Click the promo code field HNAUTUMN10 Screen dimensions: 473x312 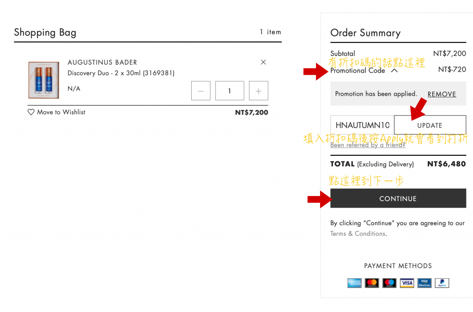click(362, 125)
